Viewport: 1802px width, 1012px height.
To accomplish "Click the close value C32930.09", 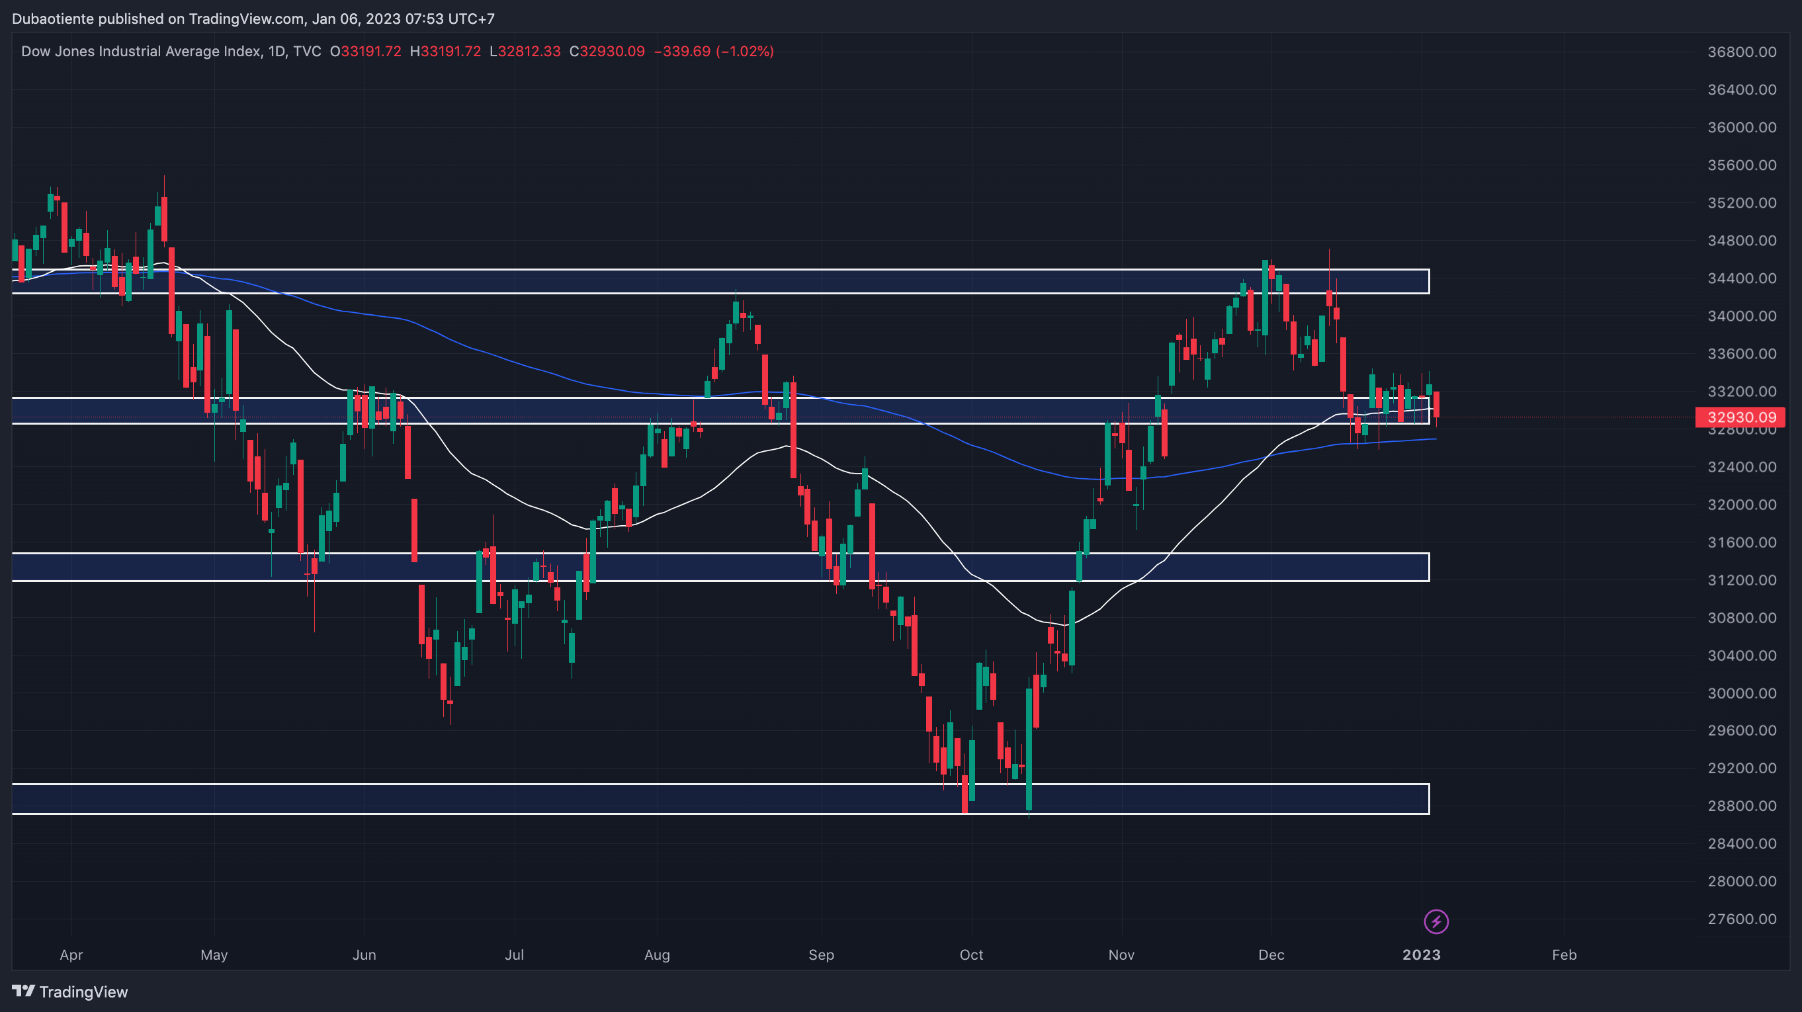I will pyautogui.click(x=607, y=51).
